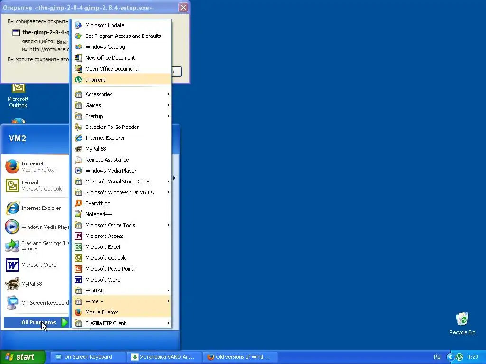Click the Remote Assistance icon
Image resolution: width=486 pixels, height=364 pixels.
pyautogui.click(x=78, y=160)
